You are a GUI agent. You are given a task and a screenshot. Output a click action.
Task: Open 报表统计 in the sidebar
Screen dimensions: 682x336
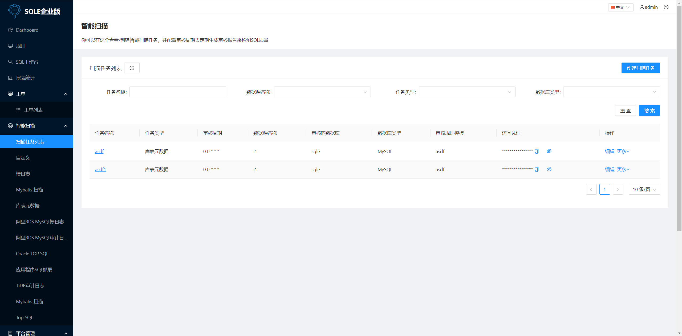point(37,78)
